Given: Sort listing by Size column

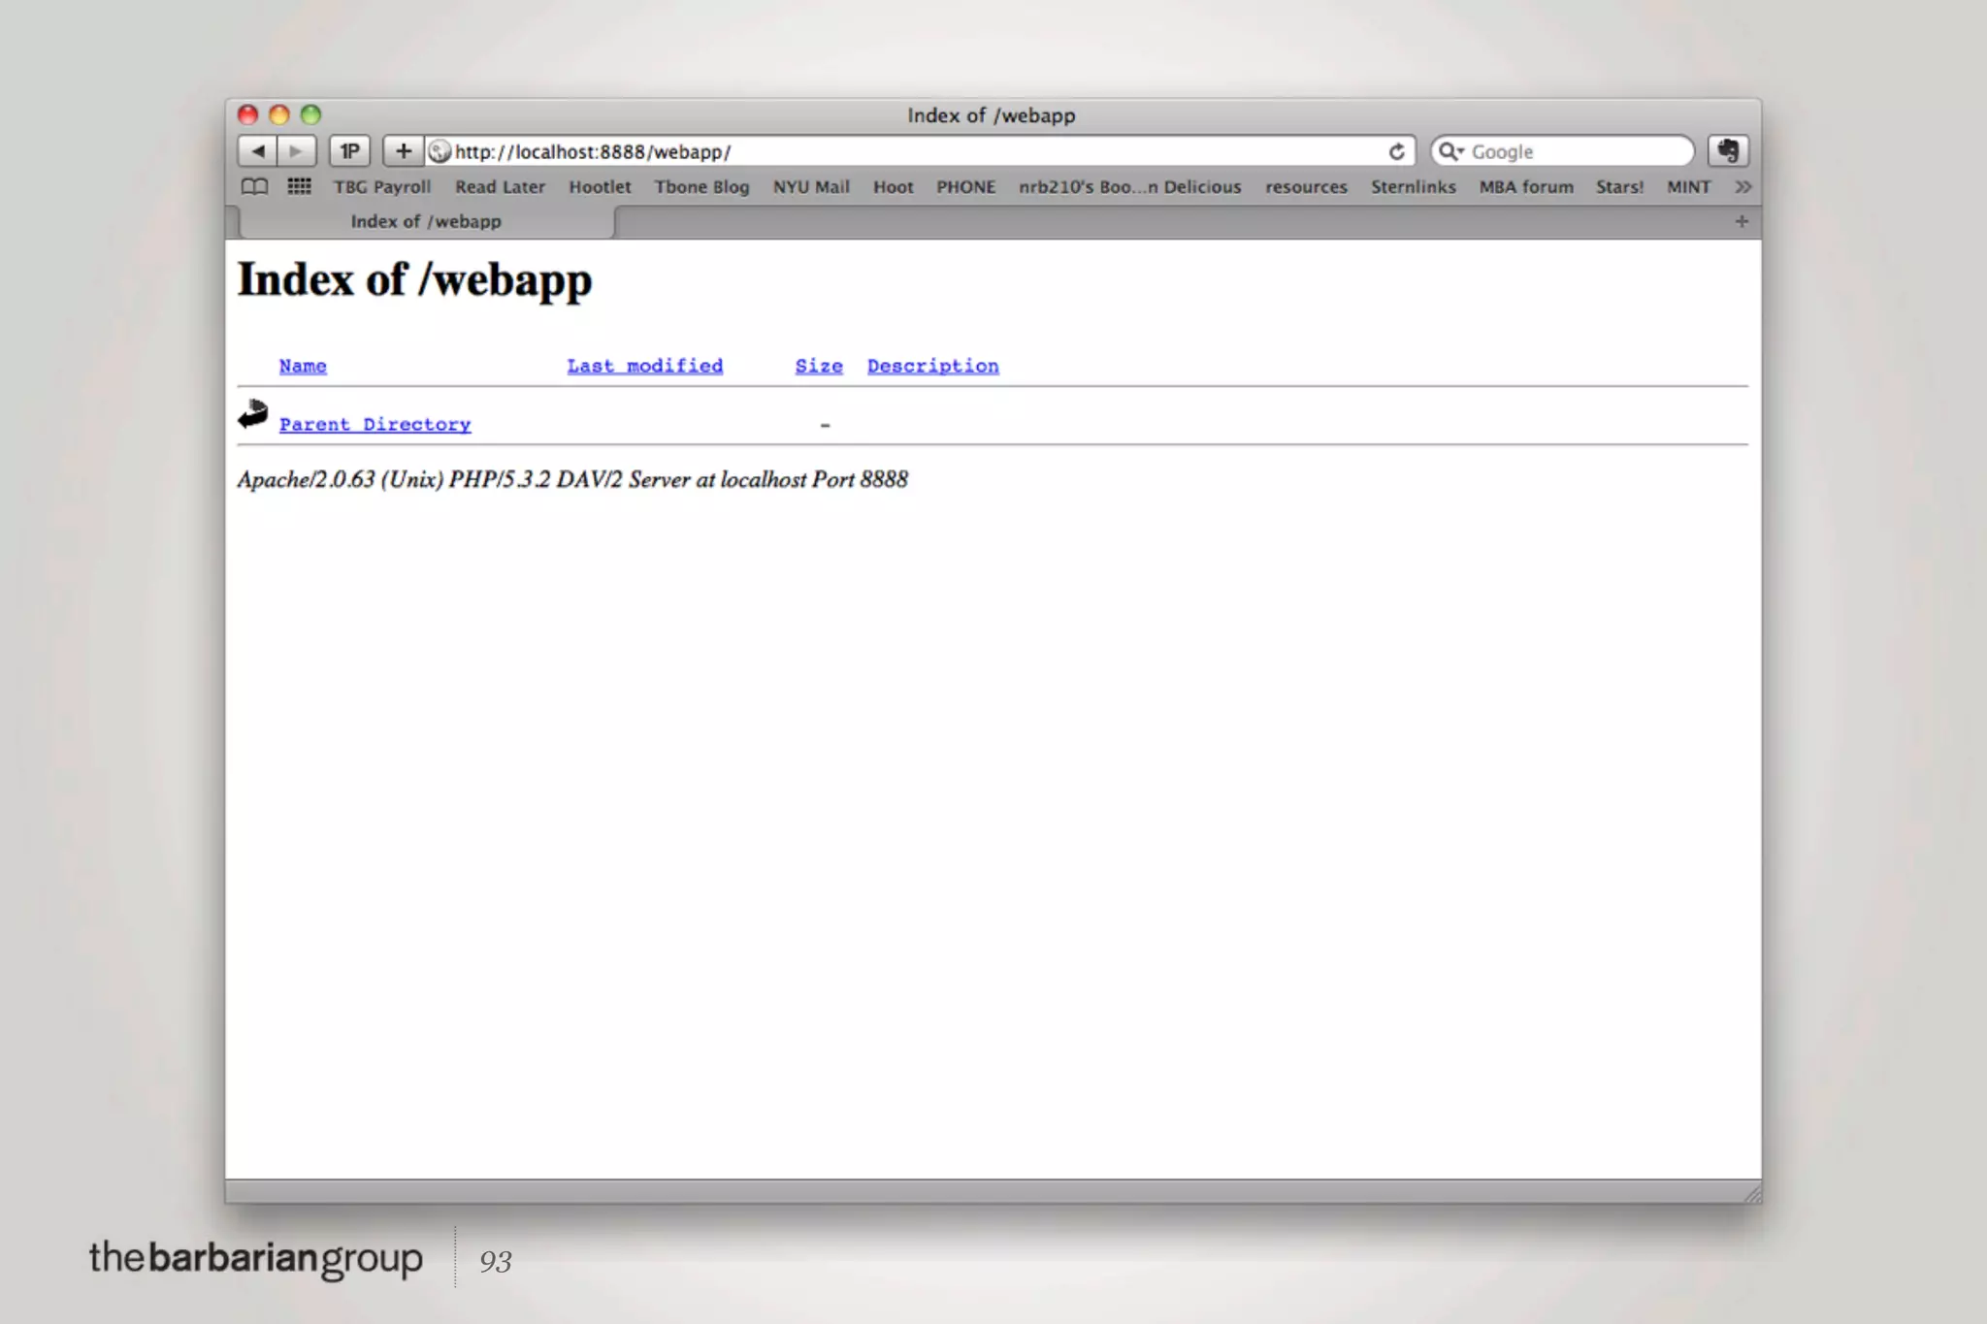Looking at the screenshot, I should (819, 366).
